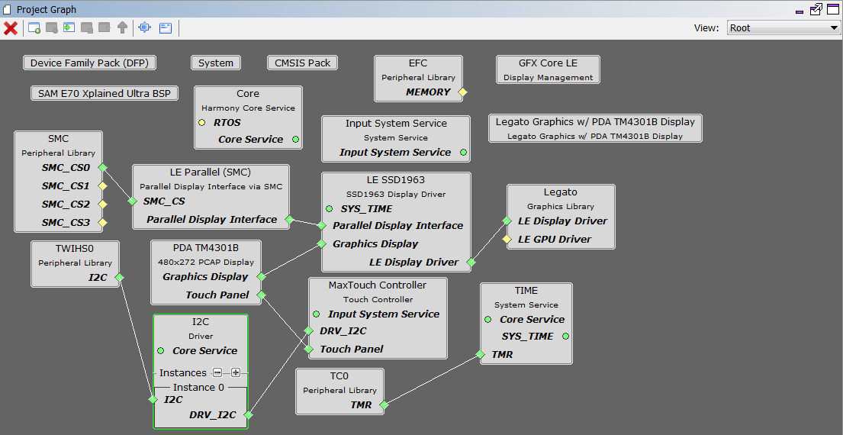
Task: Click the I2C diamond in Instance 0
Action: 153,399
